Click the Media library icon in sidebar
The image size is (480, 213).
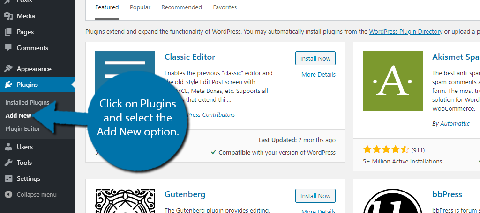click(8, 16)
